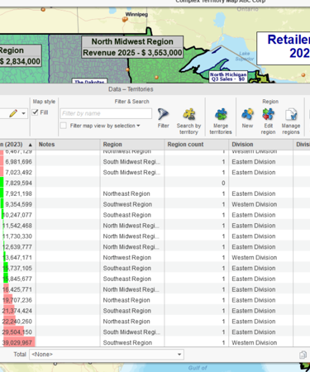310x372 pixels.
Task: Select the 19,707,236 value cell
Action: click(x=17, y=300)
